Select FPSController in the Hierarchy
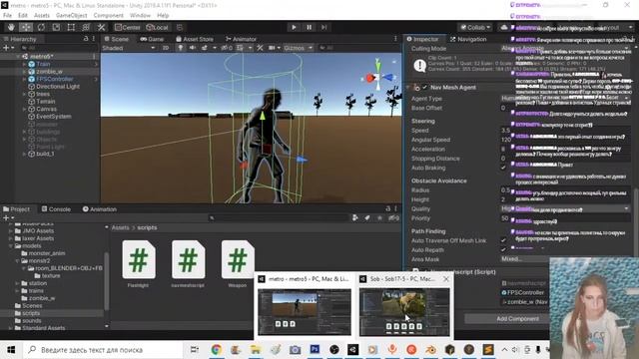The height and width of the screenshot is (359, 639). point(54,79)
